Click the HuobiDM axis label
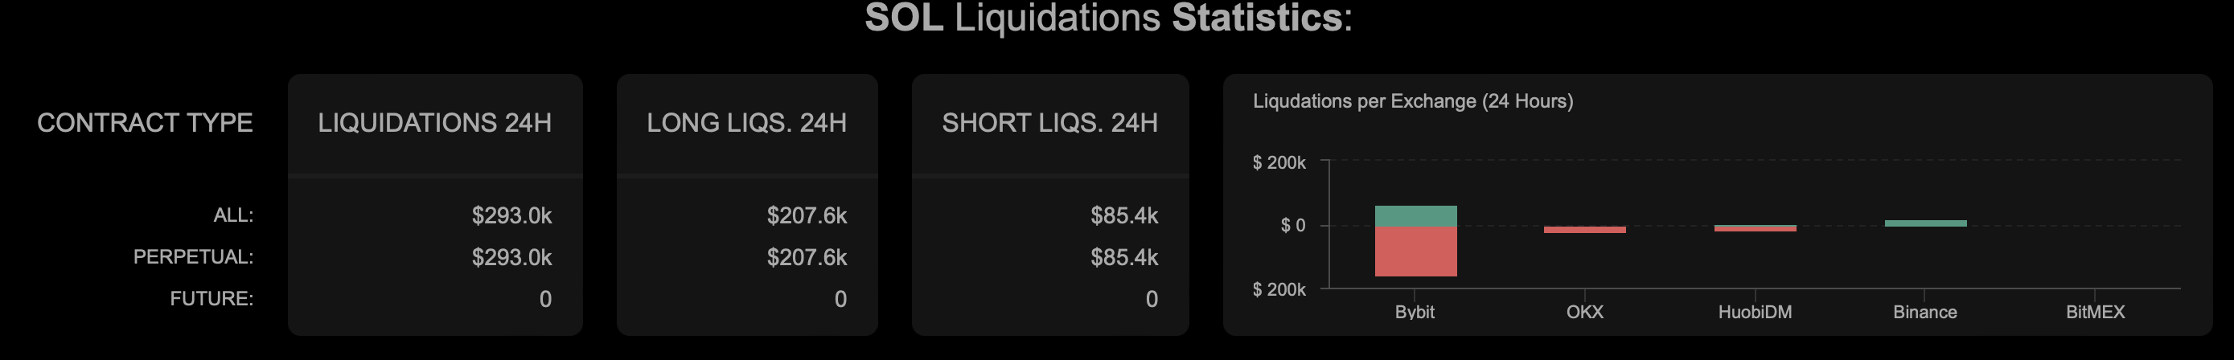This screenshot has height=360, width=2234. [x=1755, y=313]
